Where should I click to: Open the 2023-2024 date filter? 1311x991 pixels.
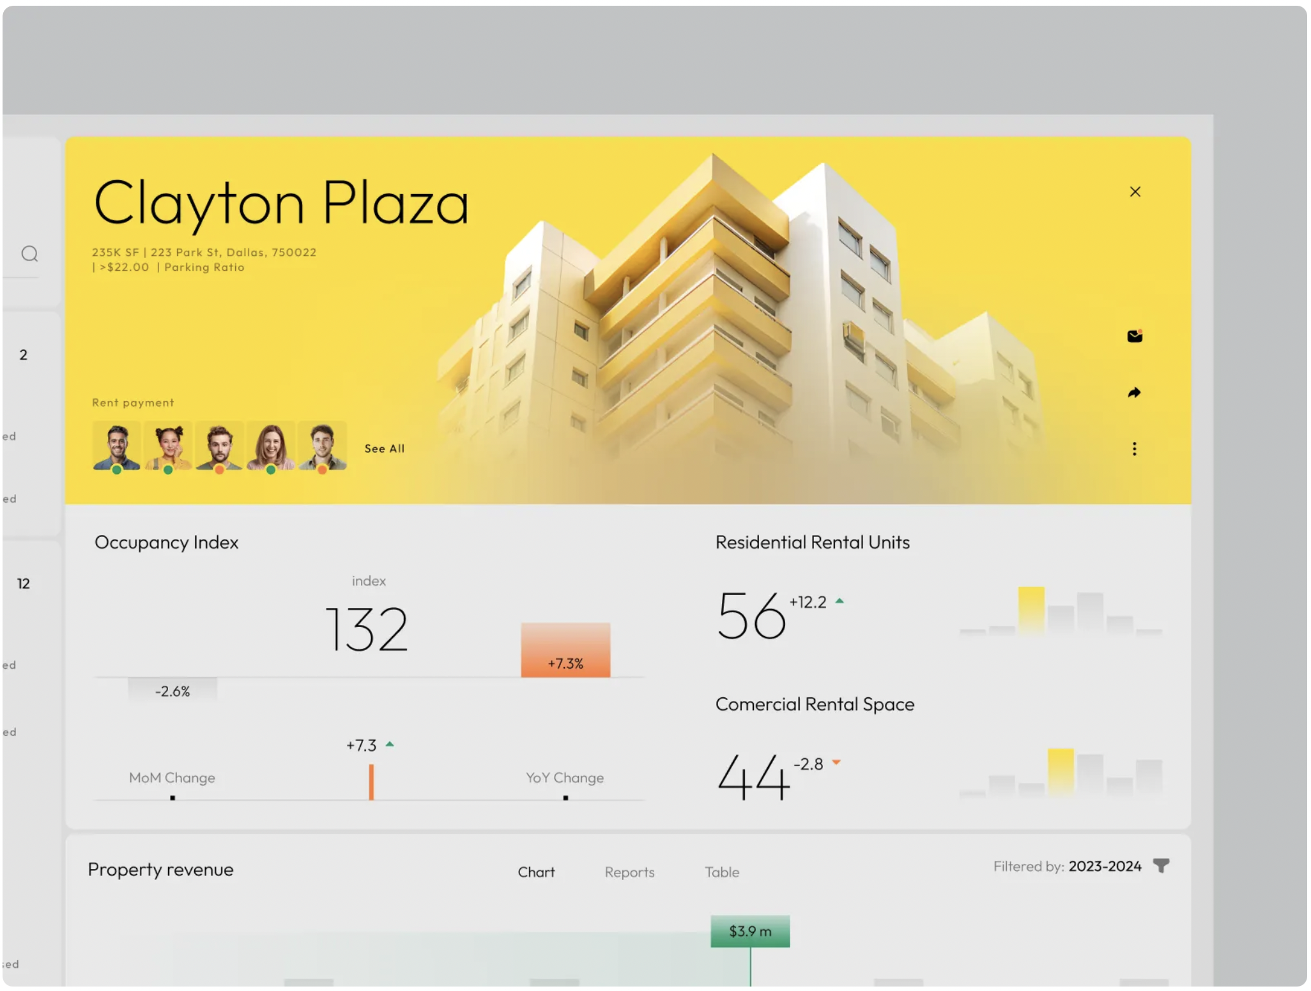pos(1105,866)
